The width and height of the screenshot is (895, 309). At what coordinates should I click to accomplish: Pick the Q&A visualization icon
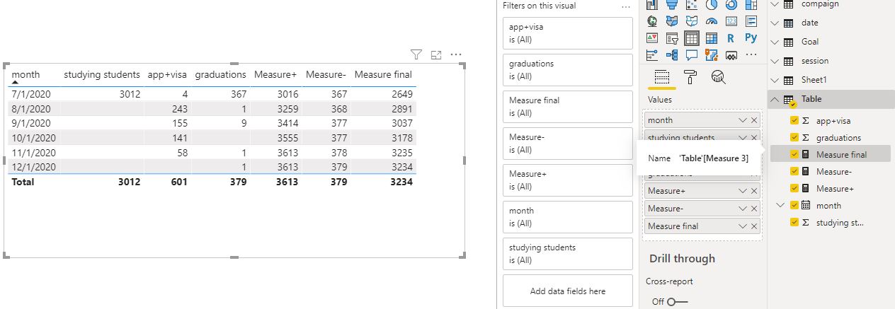692,55
